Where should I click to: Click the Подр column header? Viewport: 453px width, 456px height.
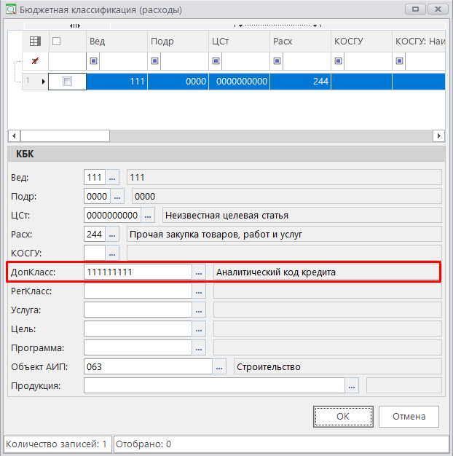coord(178,42)
